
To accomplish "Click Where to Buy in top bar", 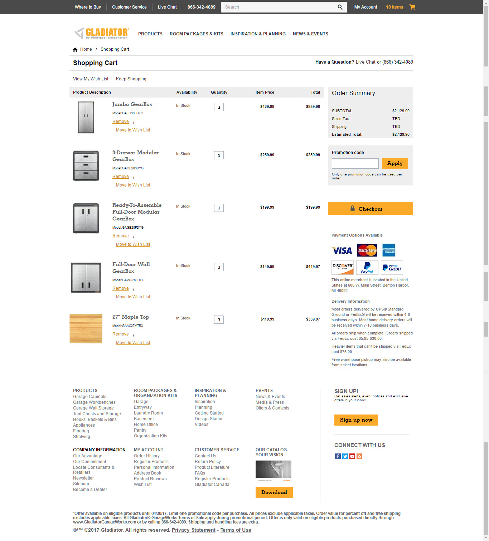I will (88, 7).
